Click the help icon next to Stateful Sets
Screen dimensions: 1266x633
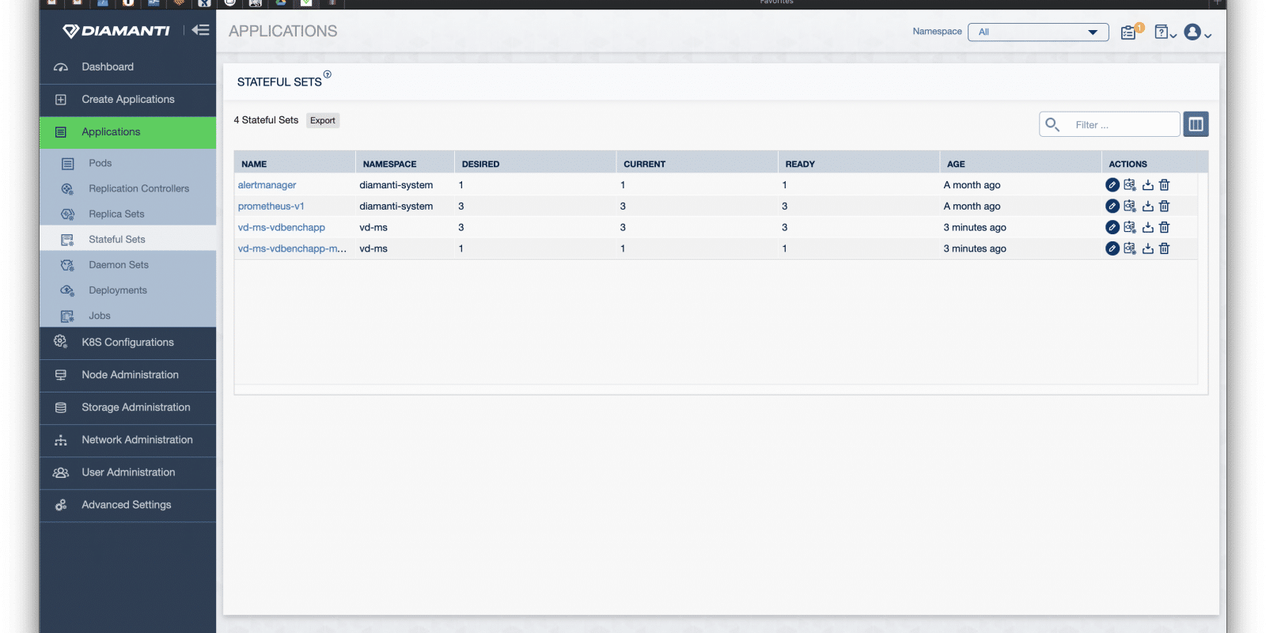click(x=328, y=74)
